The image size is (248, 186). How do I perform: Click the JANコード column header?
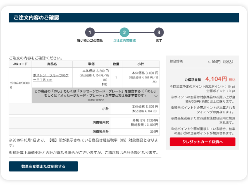pos(20,64)
